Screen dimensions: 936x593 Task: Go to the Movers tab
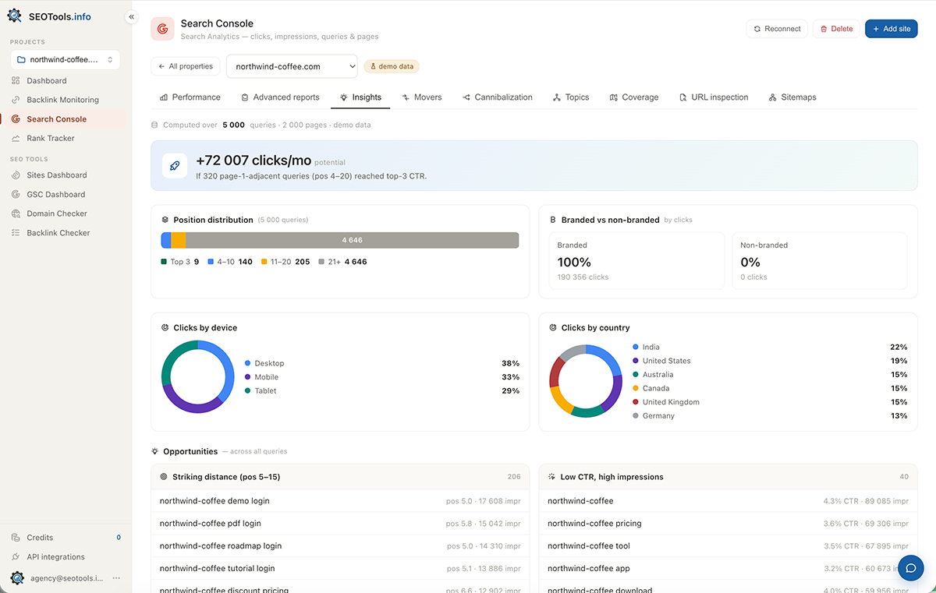pos(422,97)
